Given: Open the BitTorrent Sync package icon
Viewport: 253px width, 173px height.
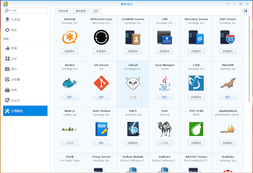Looking at the screenshot, I should (101, 37).
